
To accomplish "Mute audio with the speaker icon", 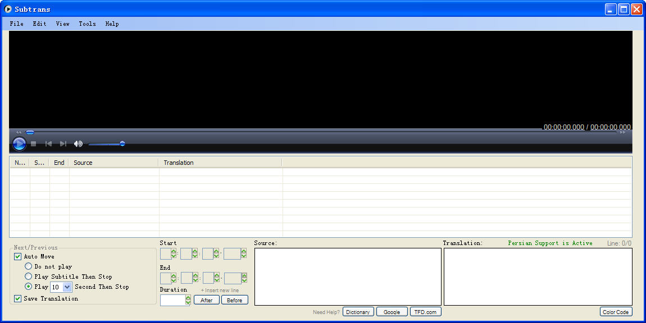I will click(x=78, y=144).
